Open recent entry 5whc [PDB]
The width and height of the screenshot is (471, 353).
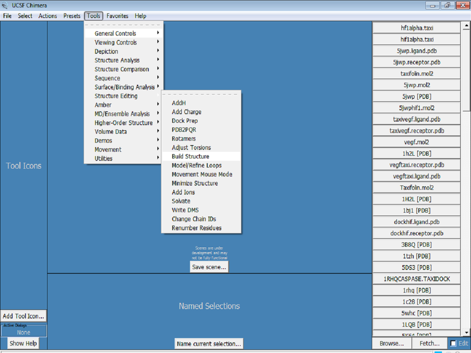coord(416,313)
